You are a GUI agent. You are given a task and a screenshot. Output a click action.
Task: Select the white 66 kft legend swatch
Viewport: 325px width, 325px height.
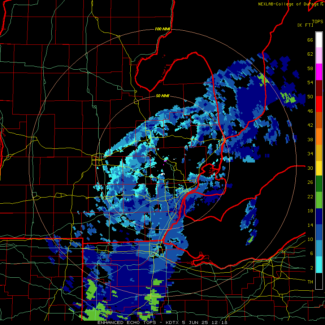(x=319, y=40)
